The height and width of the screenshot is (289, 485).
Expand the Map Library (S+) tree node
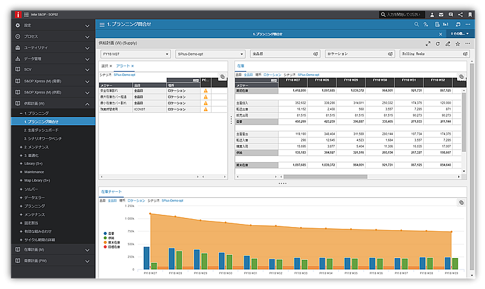21,180
